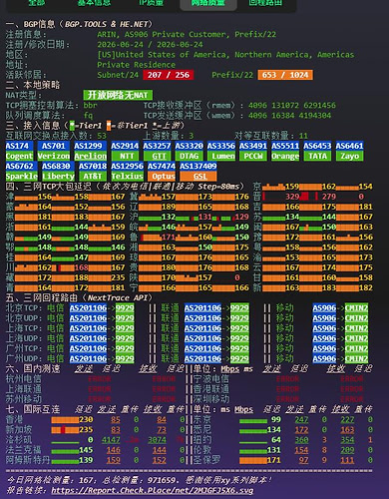
Task: Click the AS12956 Telxius badge
Action: point(127,171)
